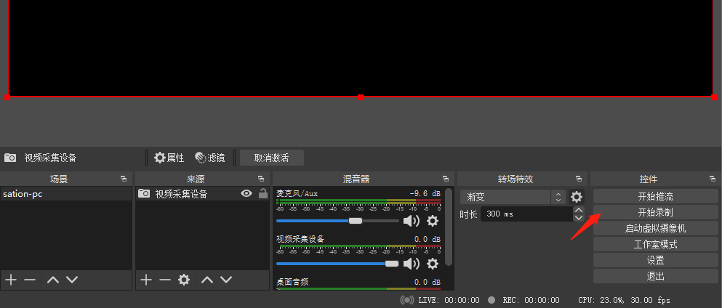Click the LIVE status broadcast icon
This screenshot has height=308, width=722.
pos(407,300)
